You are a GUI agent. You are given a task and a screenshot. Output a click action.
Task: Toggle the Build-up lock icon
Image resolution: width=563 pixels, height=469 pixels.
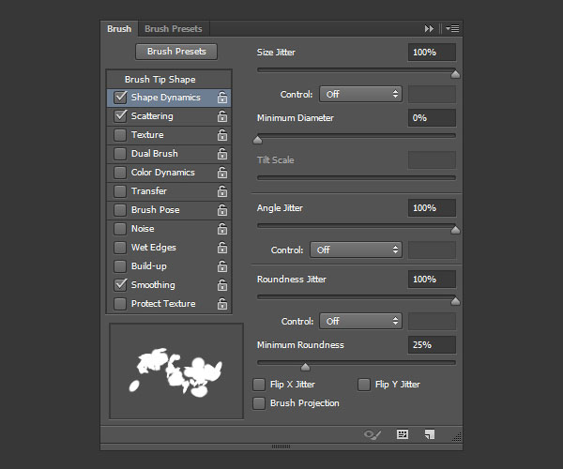(x=222, y=265)
